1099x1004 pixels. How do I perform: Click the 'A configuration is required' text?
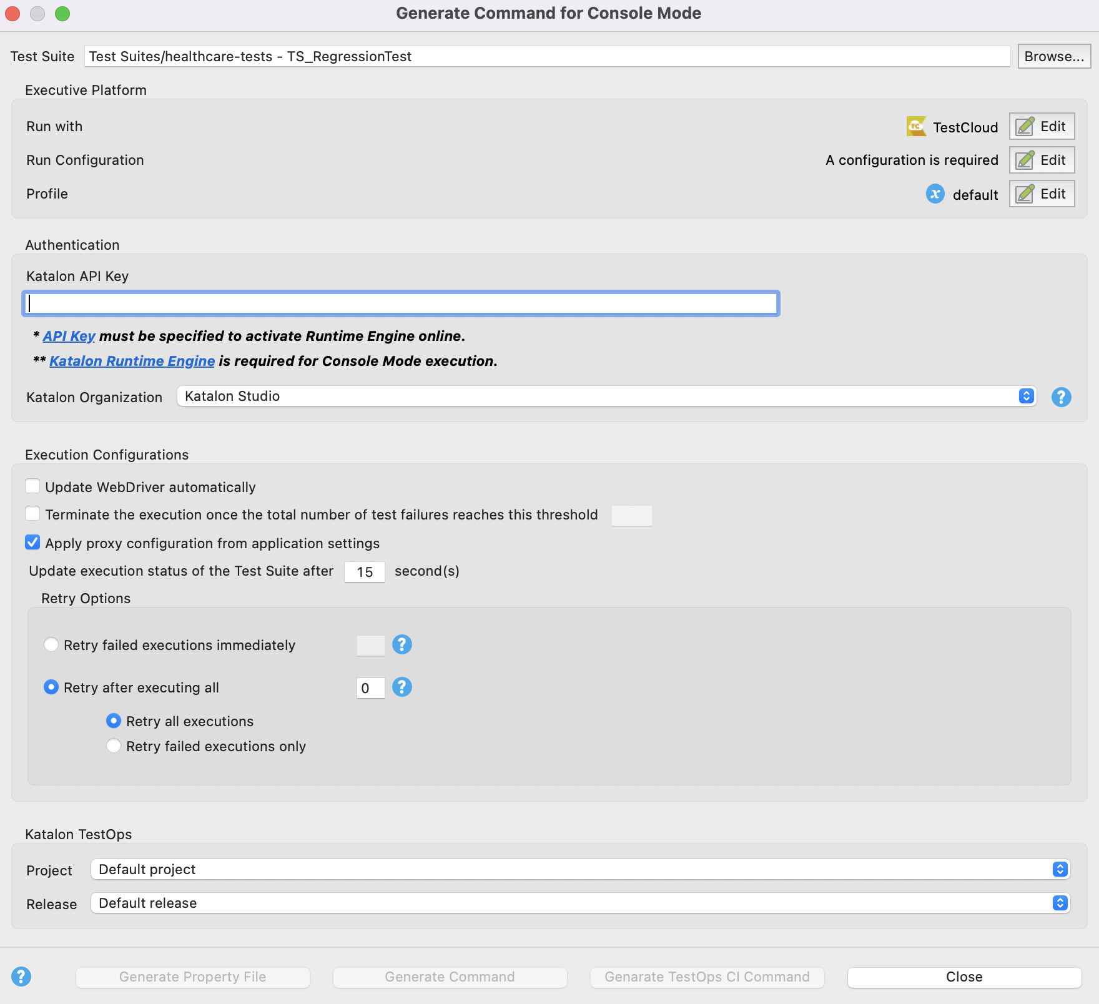pyautogui.click(x=912, y=160)
